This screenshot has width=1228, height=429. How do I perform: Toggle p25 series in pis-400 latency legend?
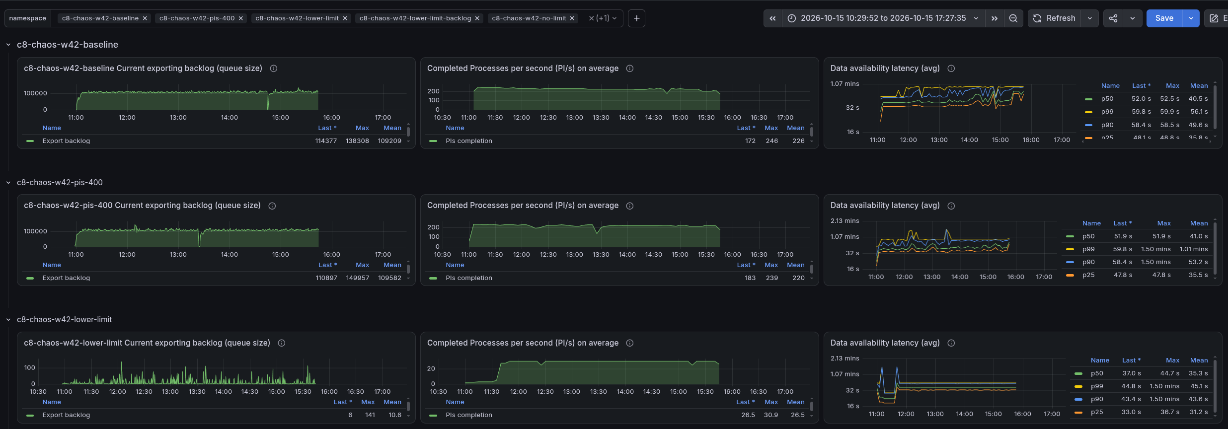pos(1088,275)
